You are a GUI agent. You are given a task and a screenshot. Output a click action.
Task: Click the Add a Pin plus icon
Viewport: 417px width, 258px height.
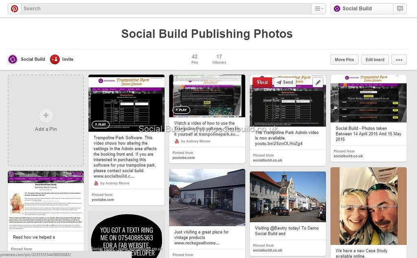click(46, 115)
